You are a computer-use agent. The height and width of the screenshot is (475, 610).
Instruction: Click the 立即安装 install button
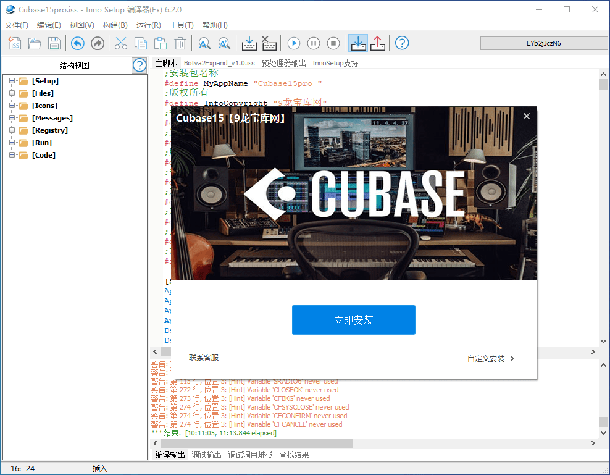(x=353, y=320)
